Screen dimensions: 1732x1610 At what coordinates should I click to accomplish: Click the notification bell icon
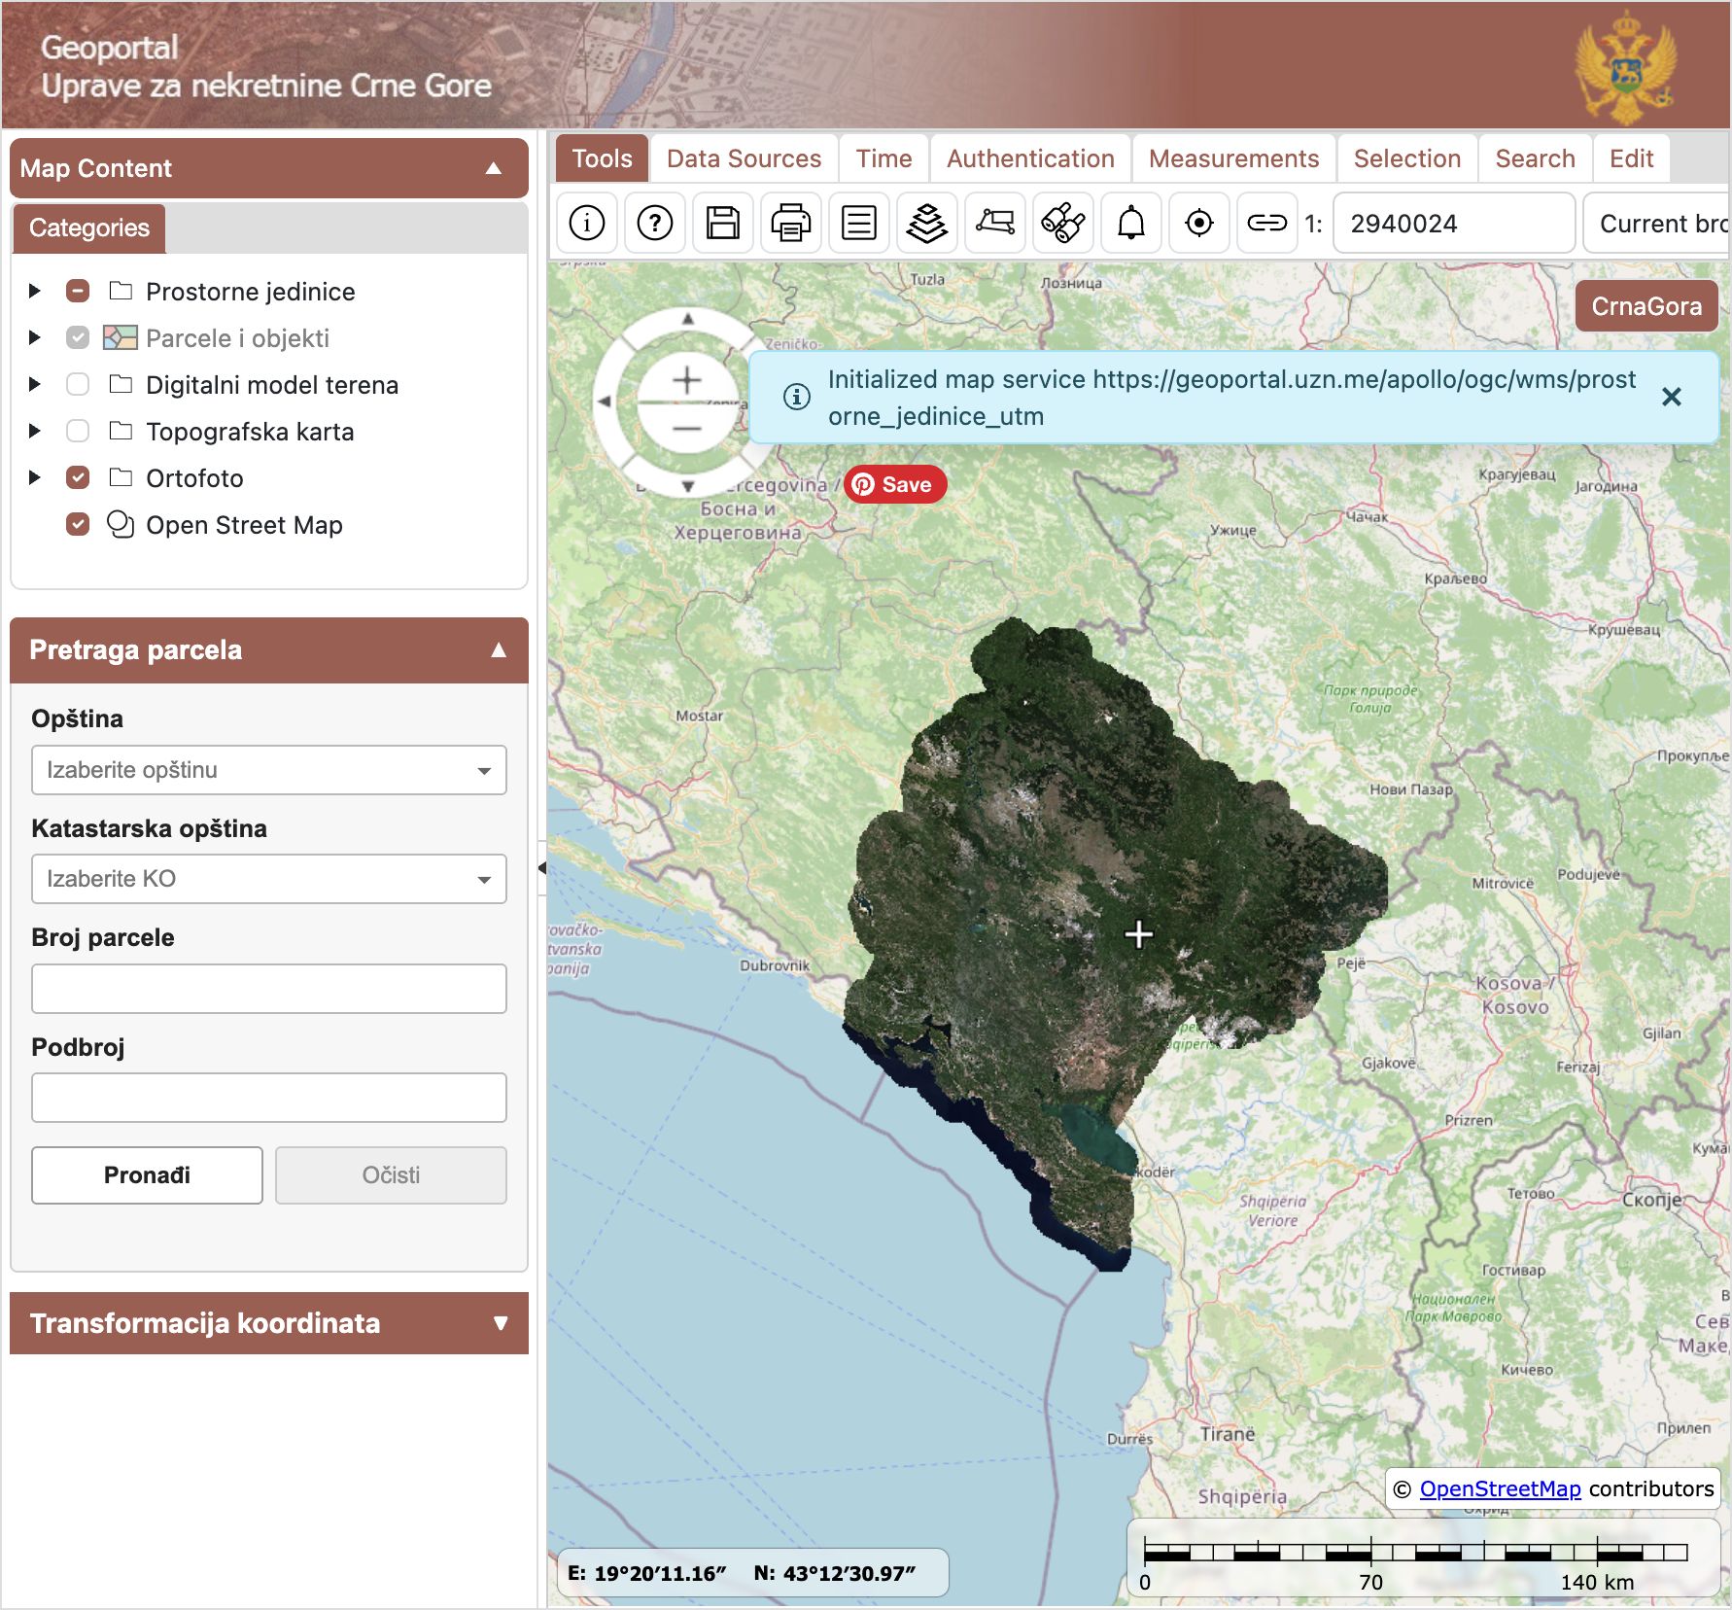pos(1131,224)
